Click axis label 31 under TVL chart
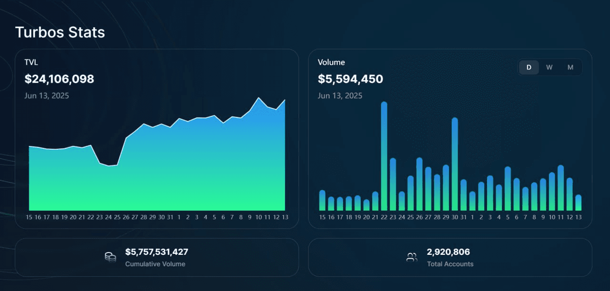Screen dimensions: 610x291 (x=170, y=217)
